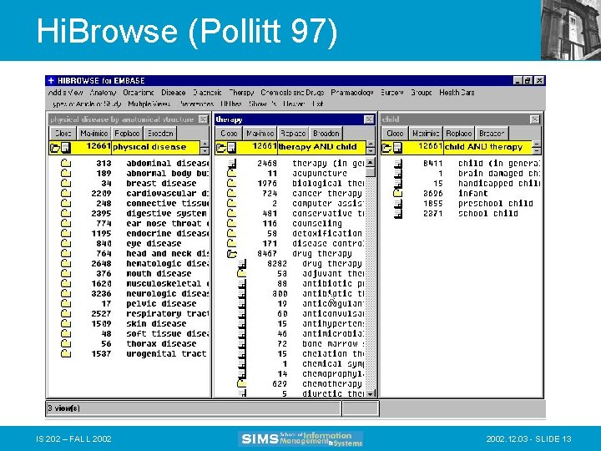Click Replace button in child view
Viewport: 601px width, 451px height.
[x=459, y=133]
